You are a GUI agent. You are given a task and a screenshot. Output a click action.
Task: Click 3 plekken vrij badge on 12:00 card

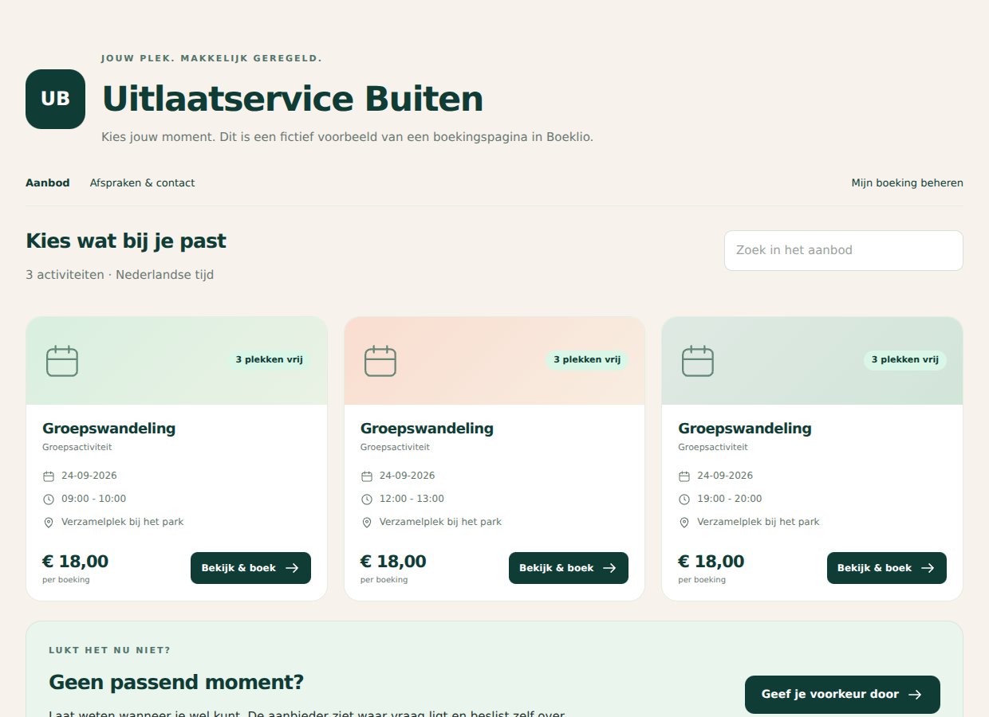point(587,360)
